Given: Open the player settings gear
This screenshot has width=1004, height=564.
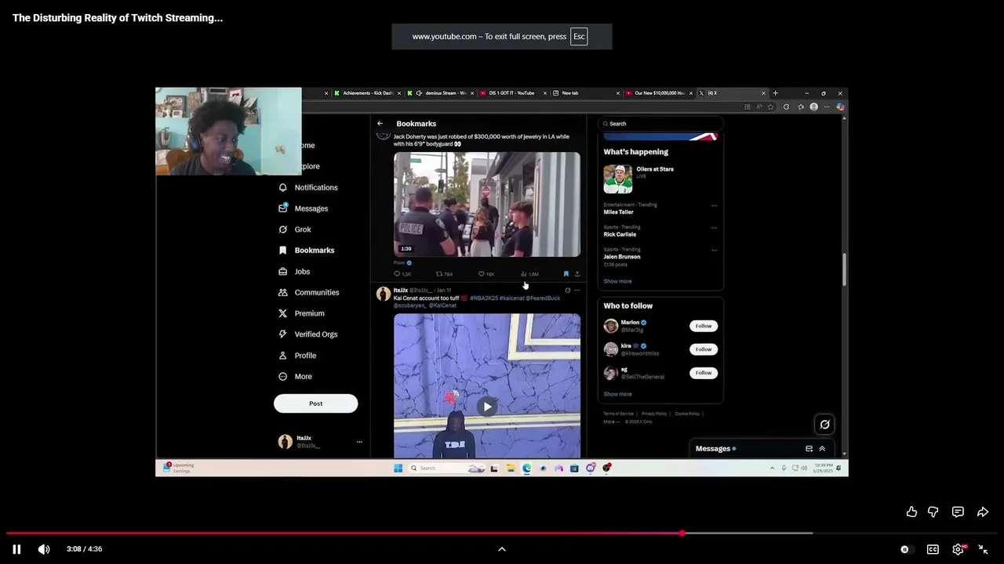Looking at the screenshot, I should click(x=958, y=549).
